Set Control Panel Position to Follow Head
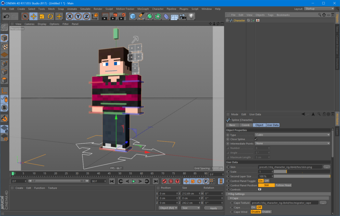Viewport: 340px width, 216px height. [283, 185]
